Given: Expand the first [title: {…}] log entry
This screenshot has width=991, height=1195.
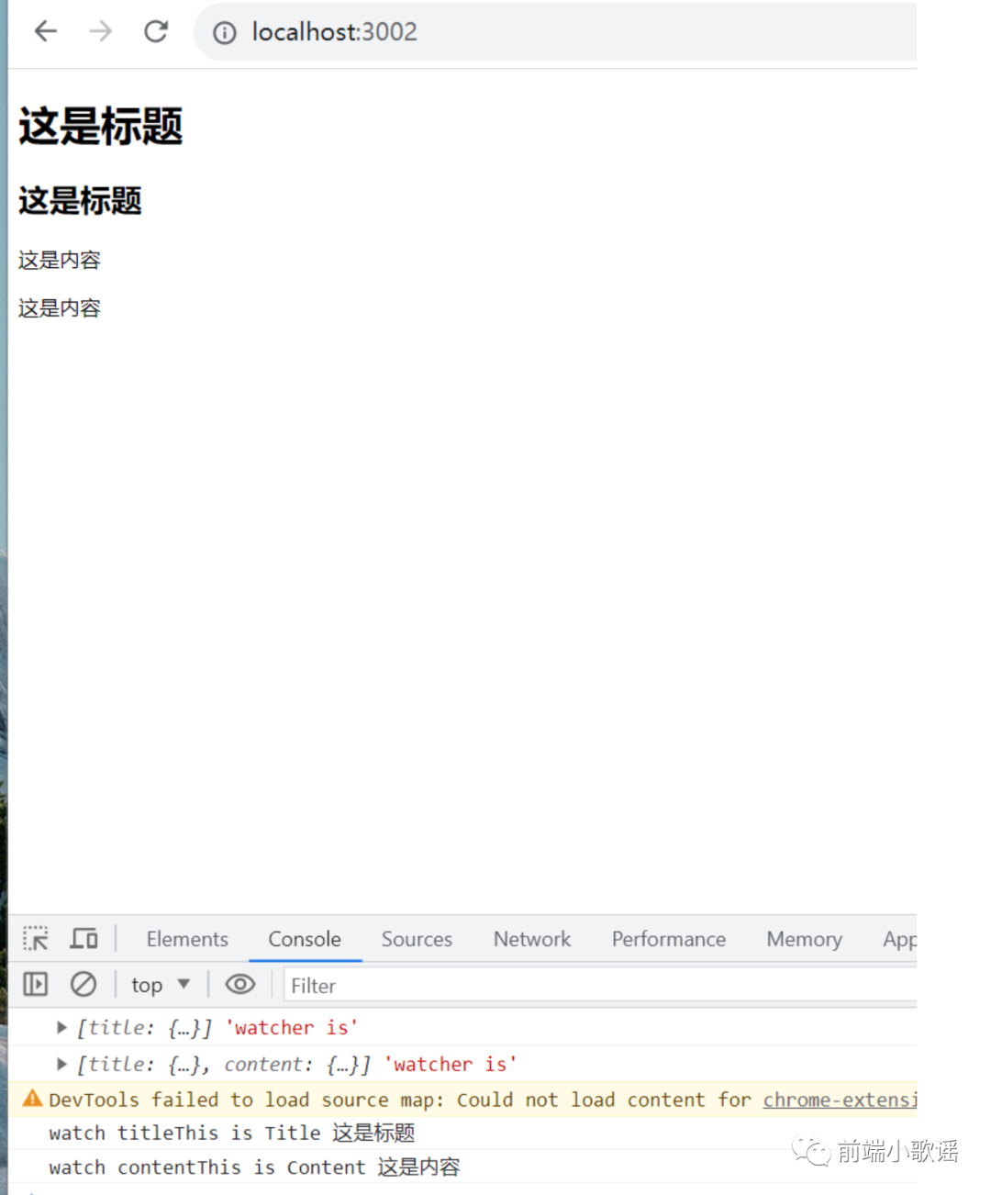Looking at the screenshot, I should click(x=61, y=1027).
